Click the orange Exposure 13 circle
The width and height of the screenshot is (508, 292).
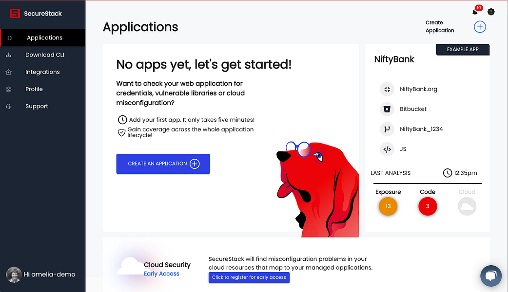[x=388, y=206]
